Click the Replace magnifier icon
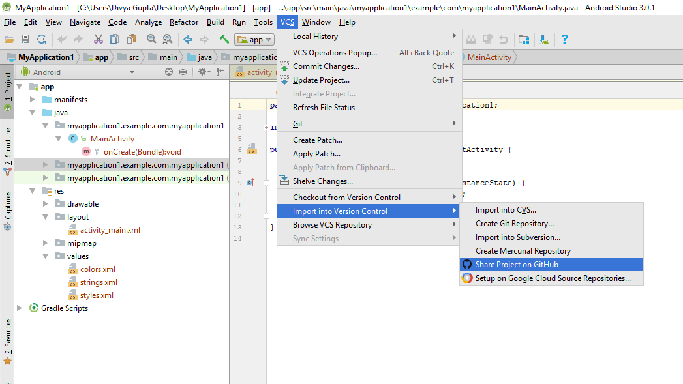The image size is (683, 384). [x=167, y=40]
